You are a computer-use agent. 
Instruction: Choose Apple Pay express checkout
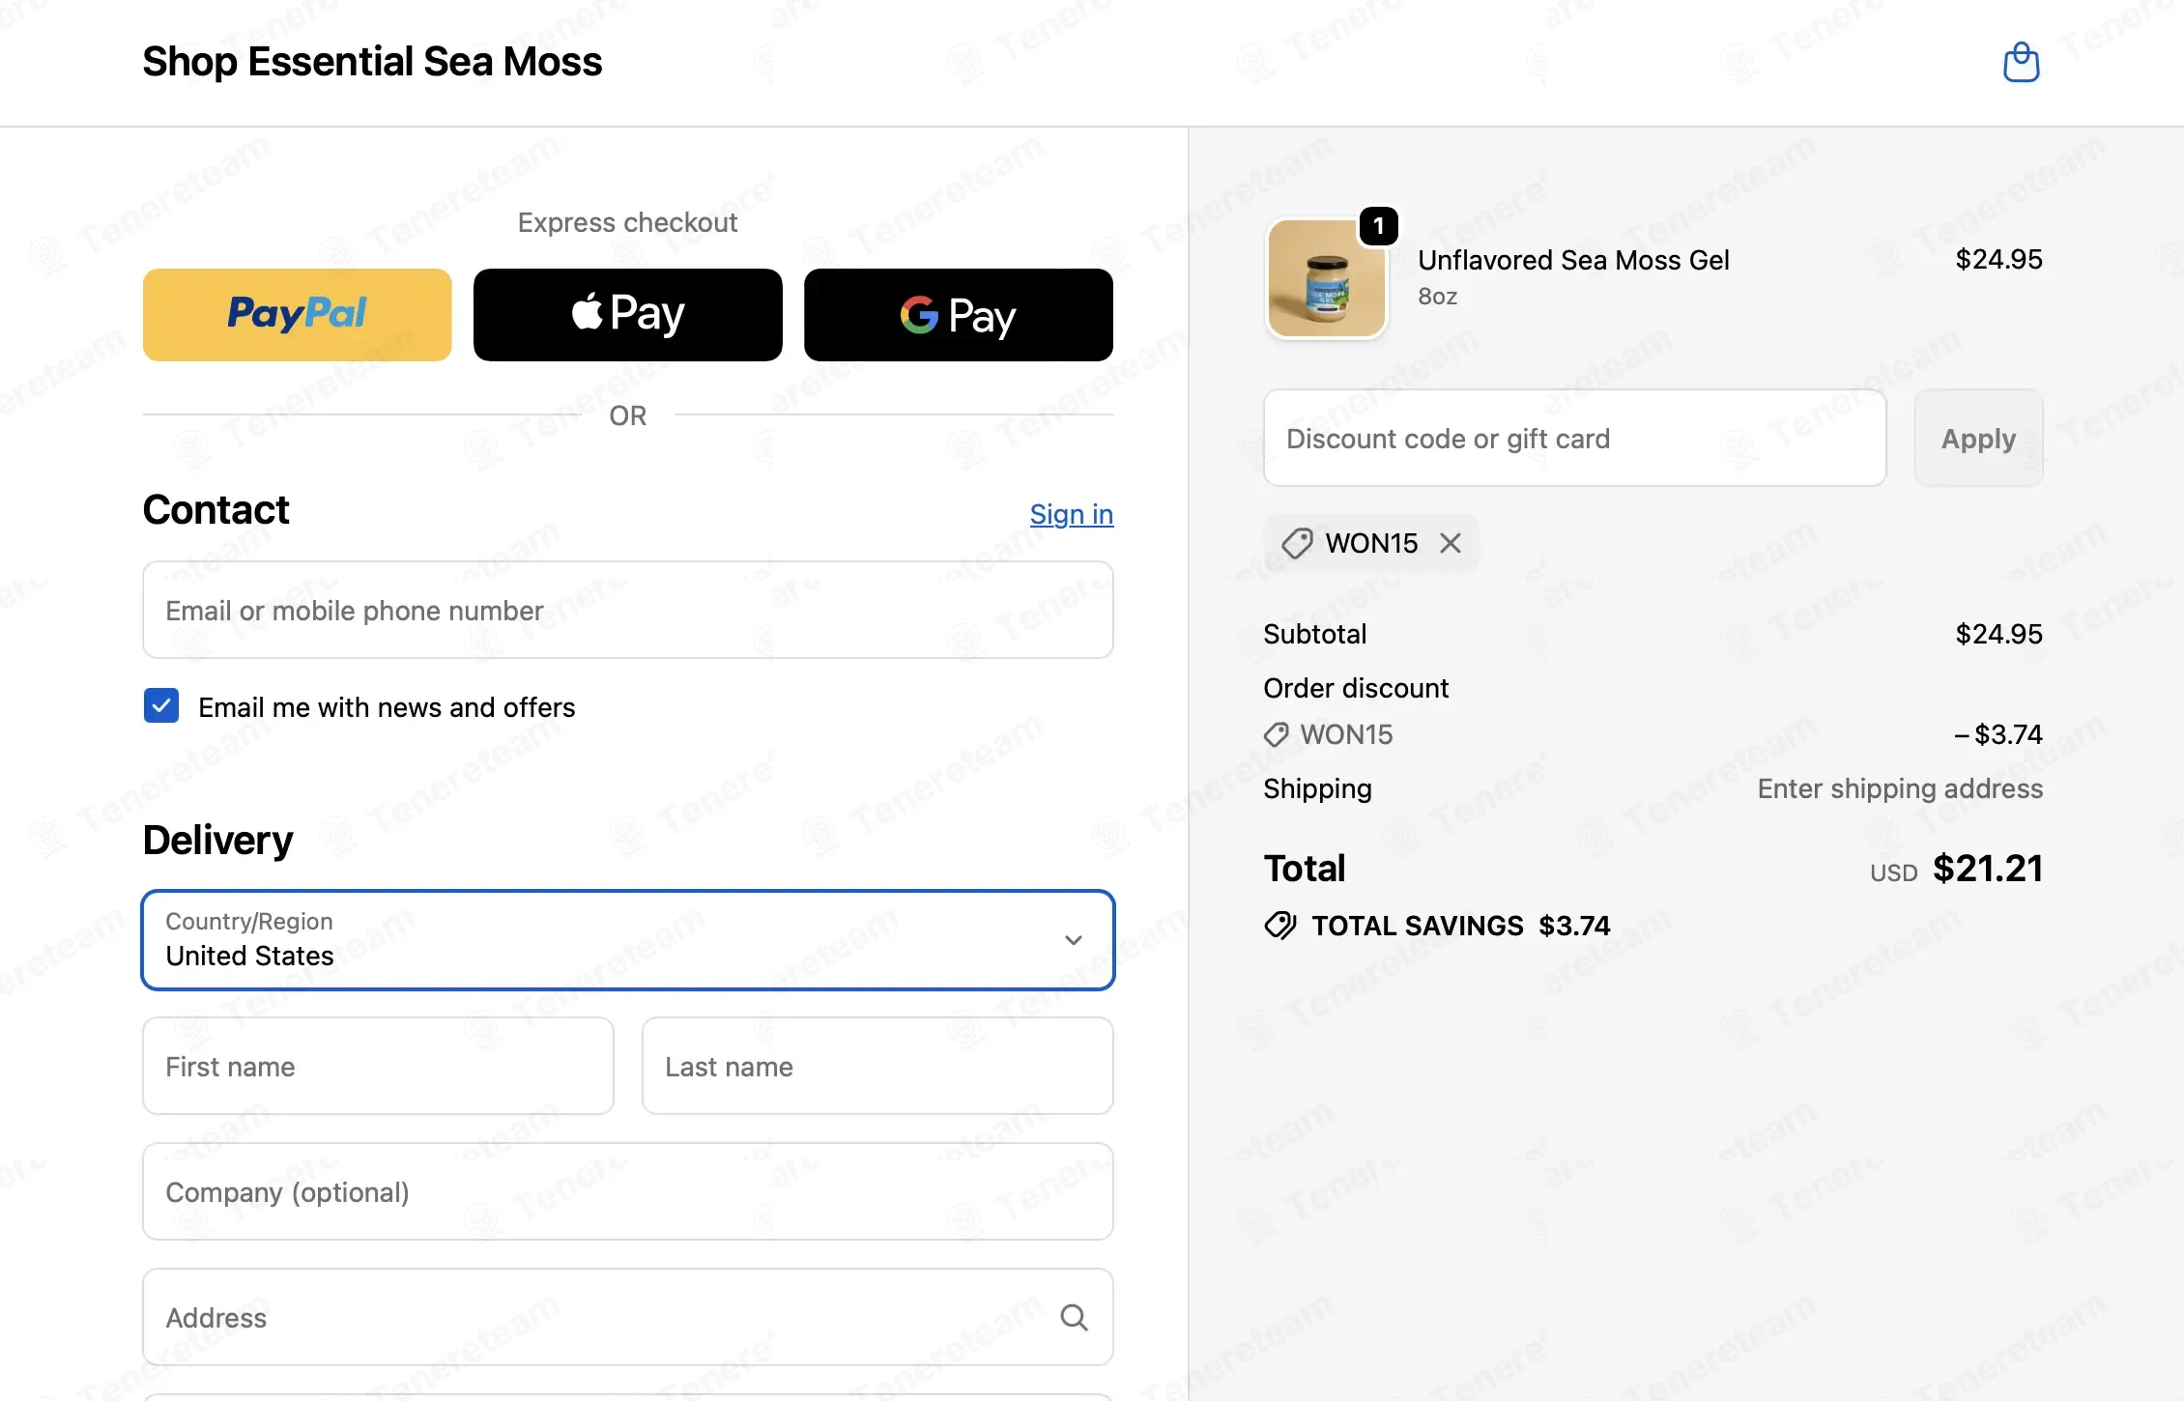click(x=628, y=315)
